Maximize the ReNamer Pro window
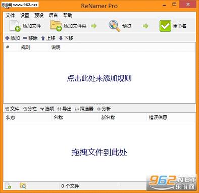 coord(175,5)
